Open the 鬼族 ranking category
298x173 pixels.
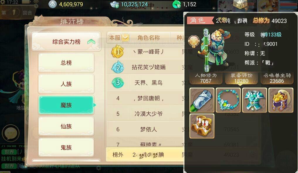(66, 147)
